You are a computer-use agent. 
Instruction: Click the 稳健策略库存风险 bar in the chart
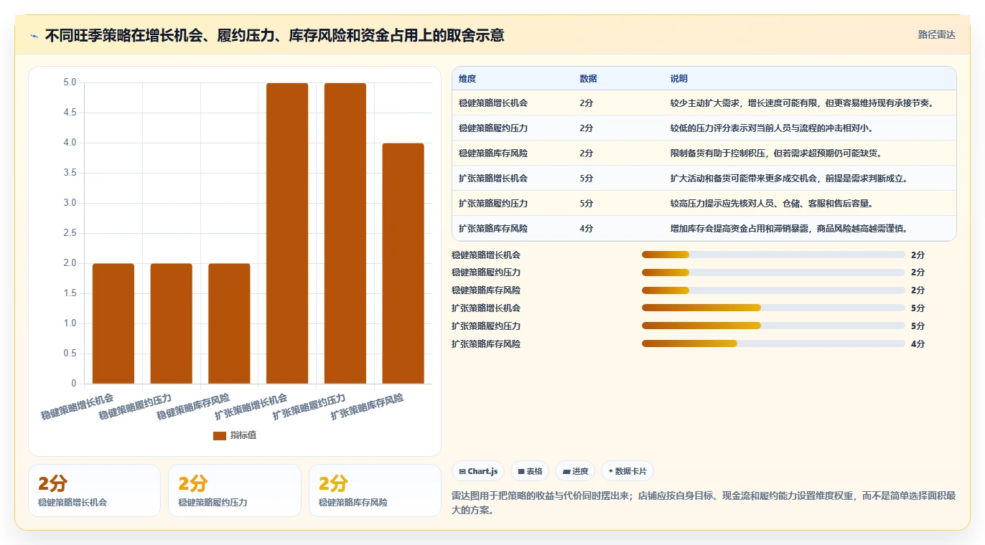click(x=229, y=323)
